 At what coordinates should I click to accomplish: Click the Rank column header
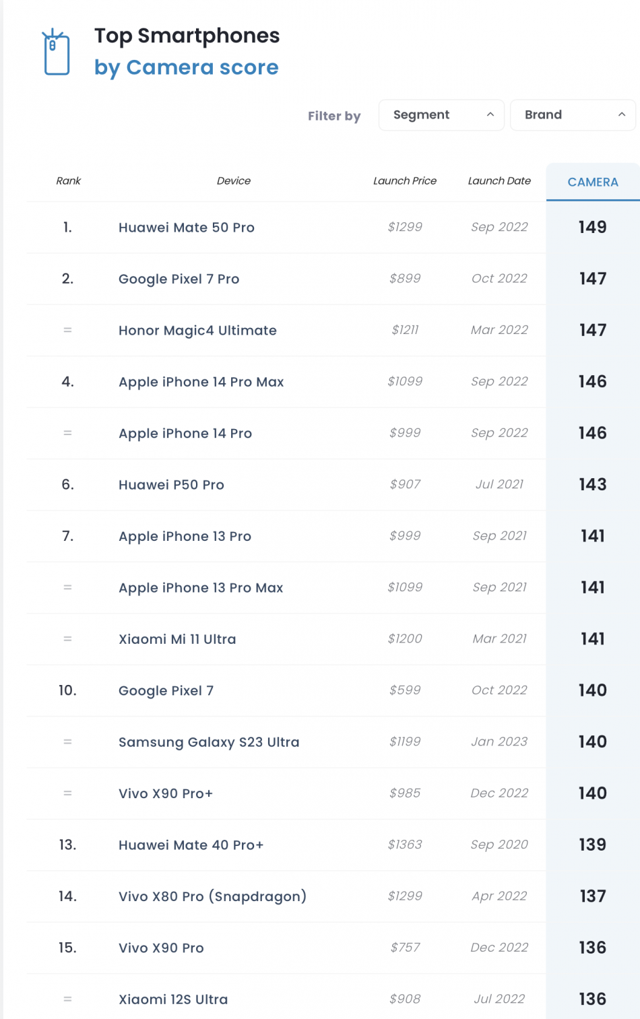68,180
